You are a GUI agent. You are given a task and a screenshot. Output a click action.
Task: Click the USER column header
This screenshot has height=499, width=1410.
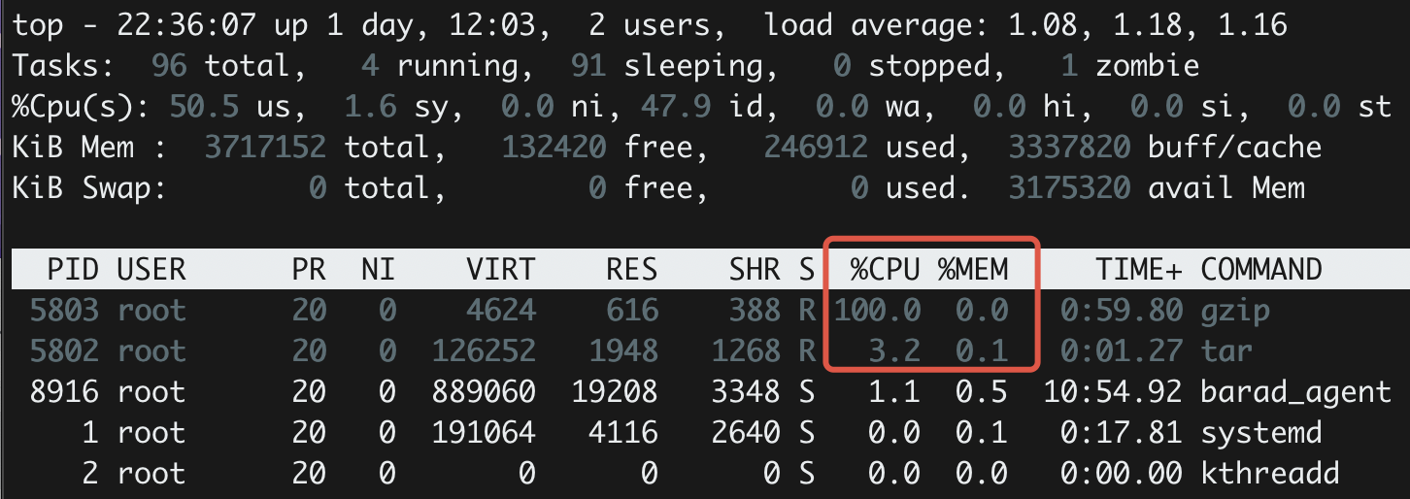(x=151, y=269)
